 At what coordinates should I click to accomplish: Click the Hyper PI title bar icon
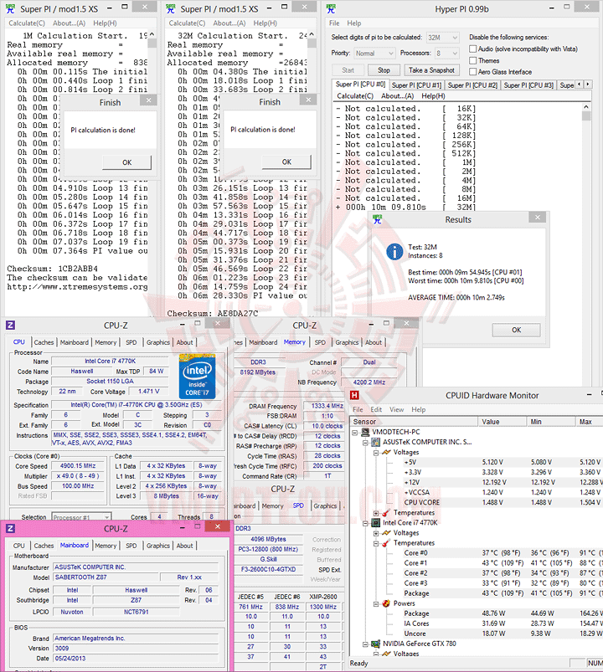[x=331, y=8]
